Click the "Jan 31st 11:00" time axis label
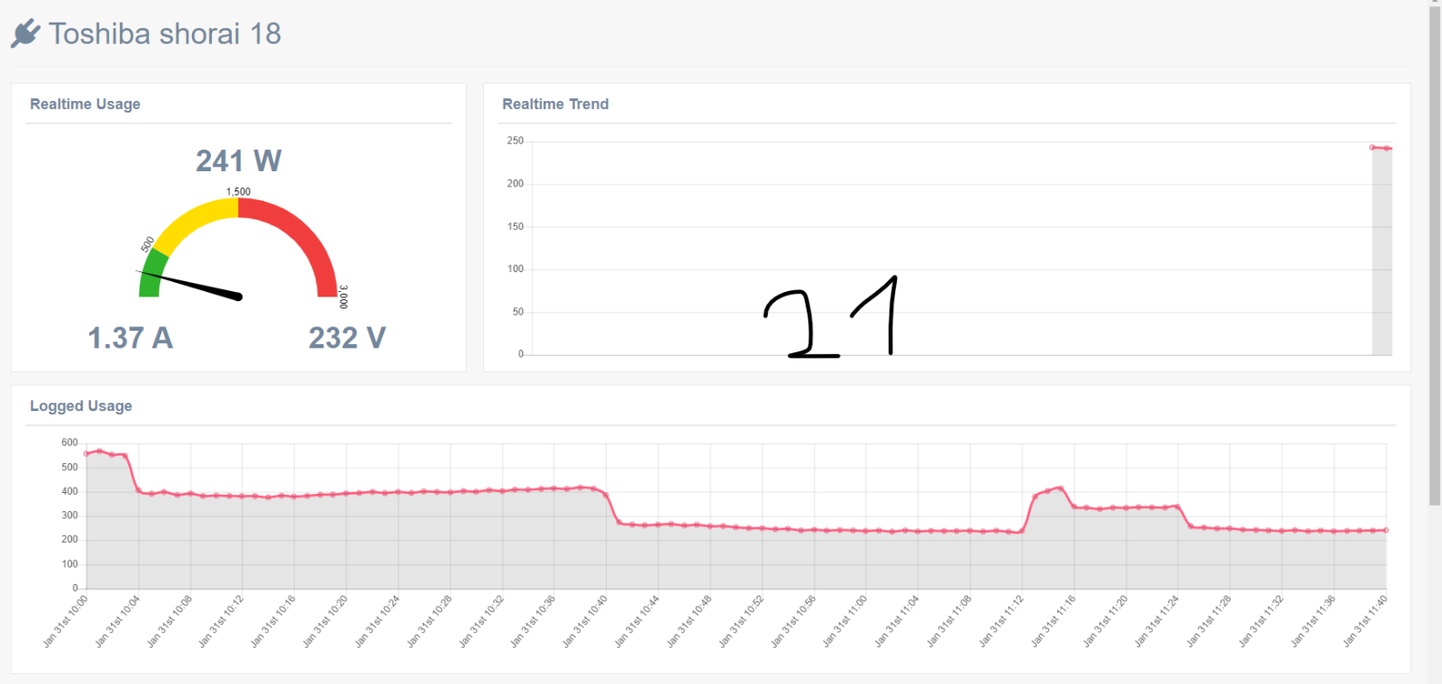This screenshot has width=1442, height=684. (x=845, y=621)
